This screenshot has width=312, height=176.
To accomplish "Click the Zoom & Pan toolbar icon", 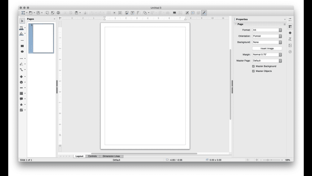I will click(x=120, y=13).
